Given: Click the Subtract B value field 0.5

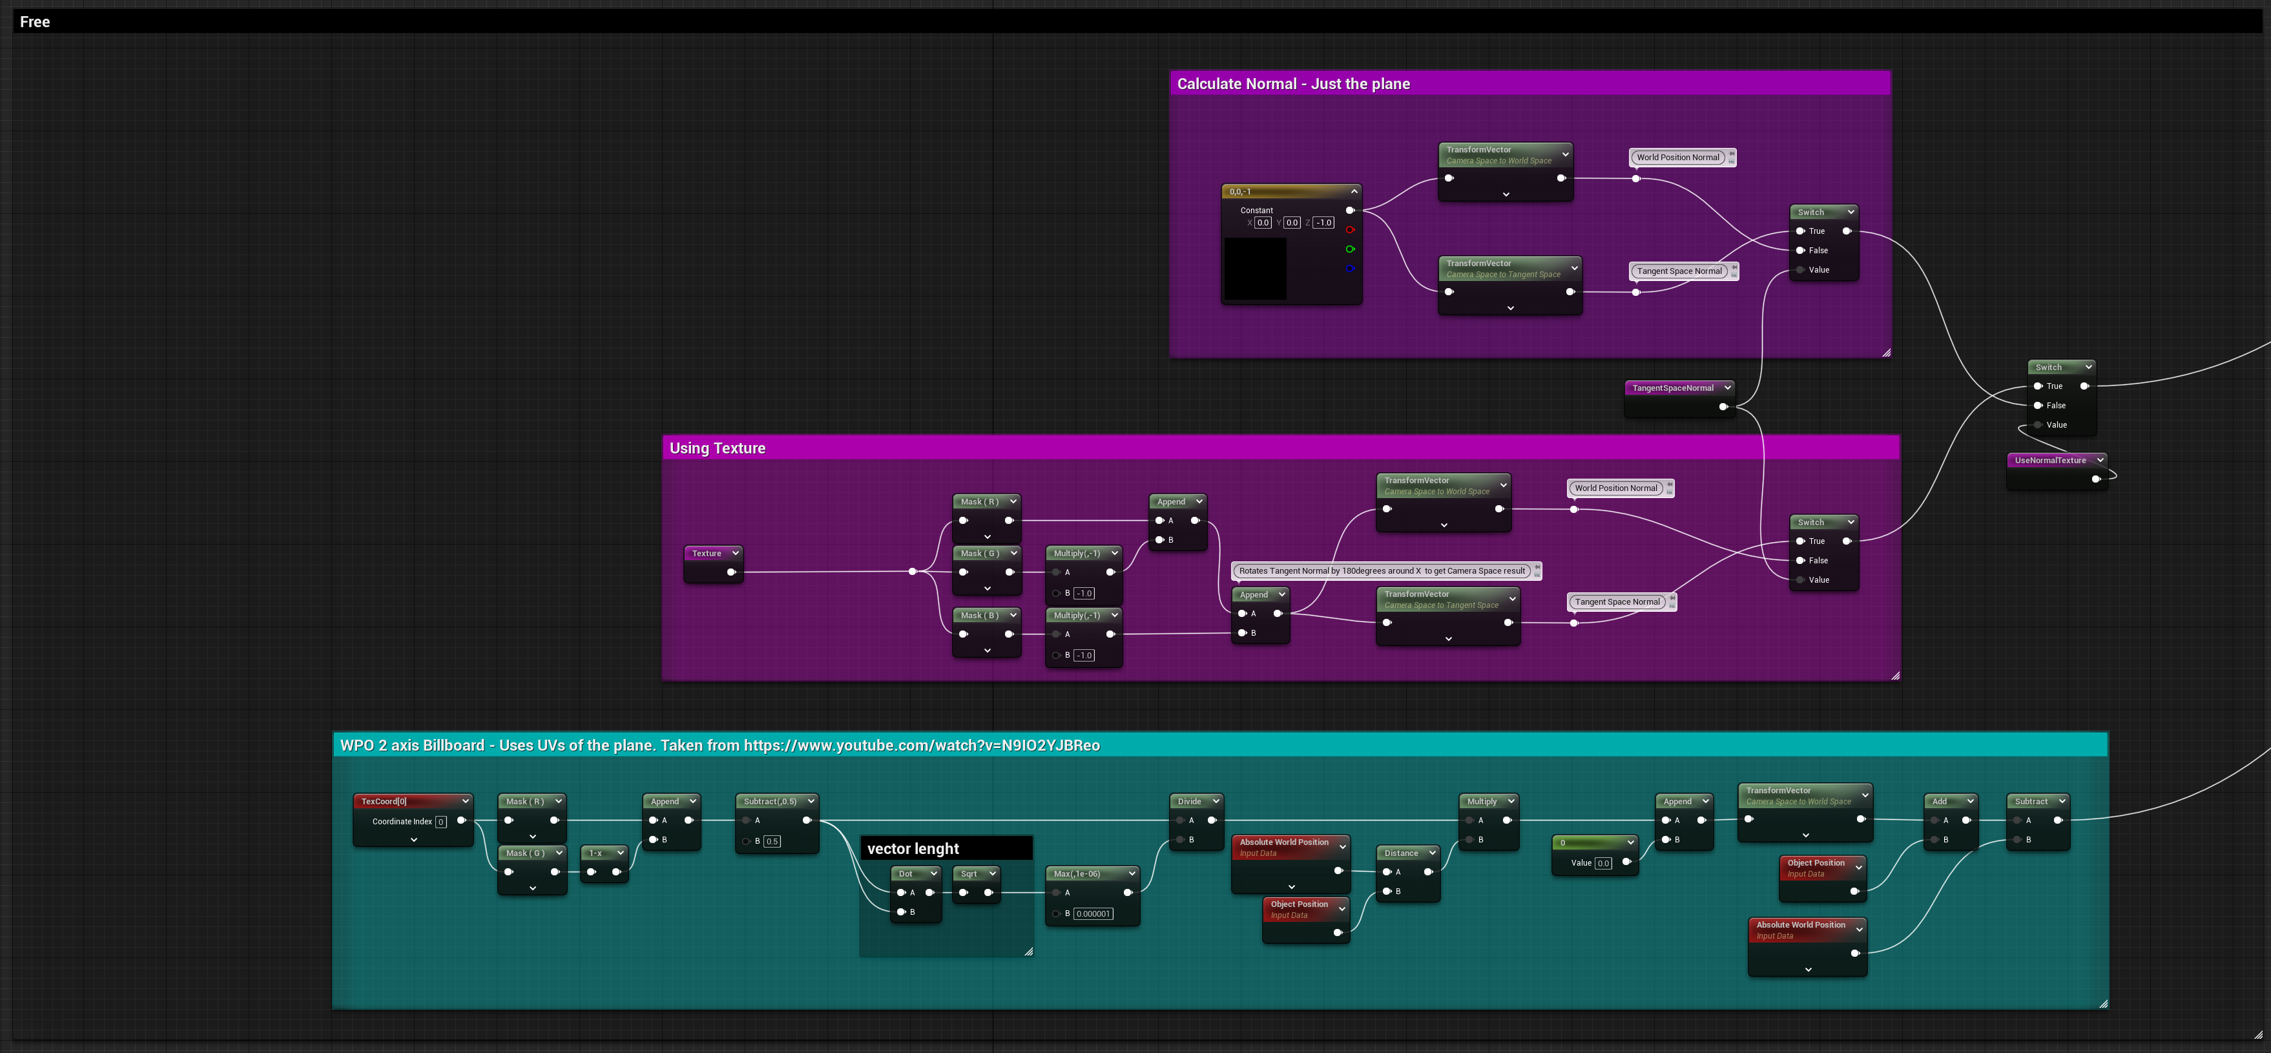Looking at the screenshot, I should [771, 841].
